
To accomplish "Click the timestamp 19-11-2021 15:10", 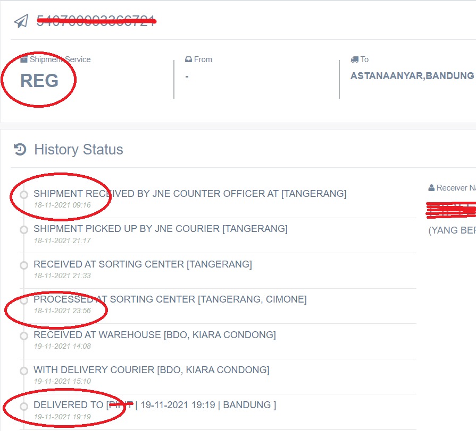I will (x=62, y=381).
